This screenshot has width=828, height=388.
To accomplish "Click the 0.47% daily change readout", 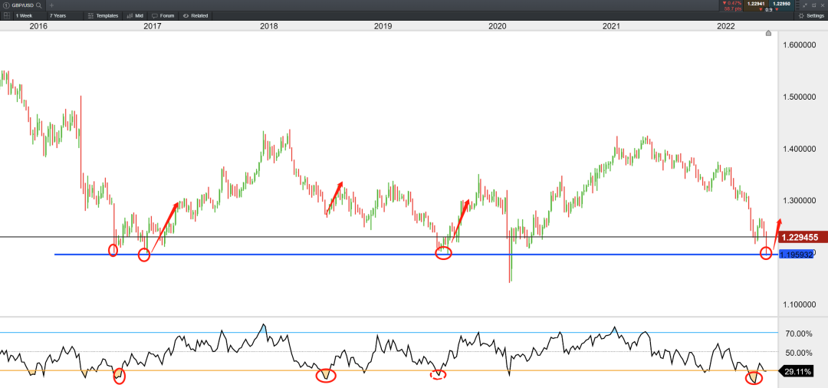I will pyautogui.click(x=732, y=3).
